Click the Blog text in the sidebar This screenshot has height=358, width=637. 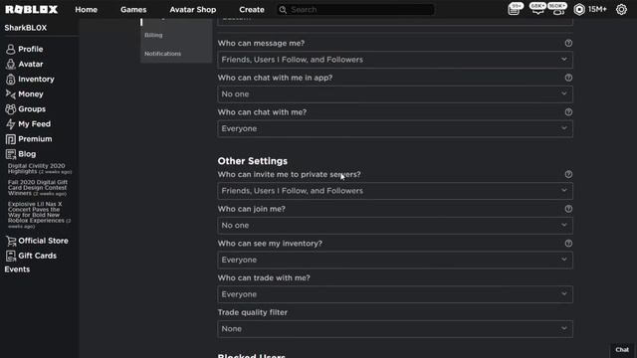pos(27,154)
